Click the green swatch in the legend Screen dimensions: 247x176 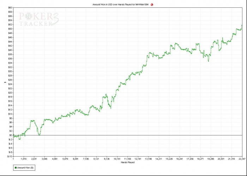point(16,168)
